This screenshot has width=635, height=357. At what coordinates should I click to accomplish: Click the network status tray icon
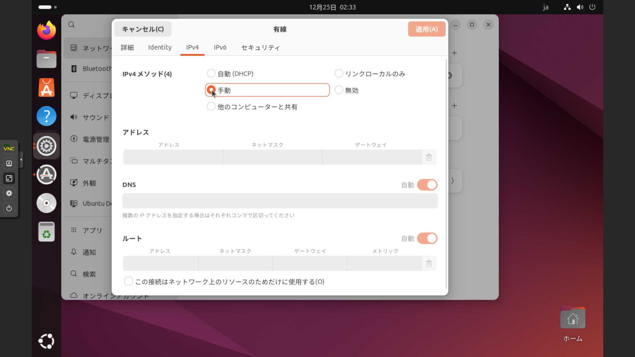[567, 7]
